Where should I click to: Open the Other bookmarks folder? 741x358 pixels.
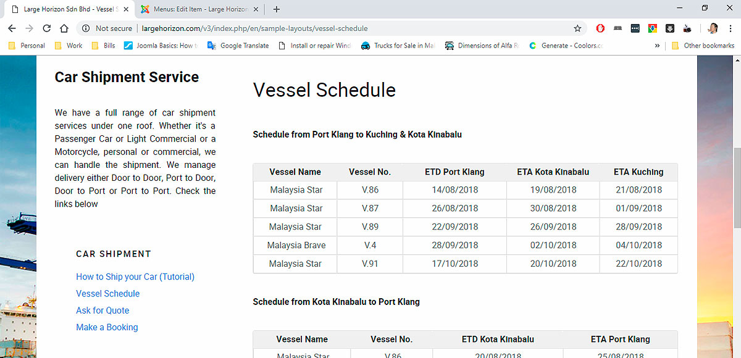[703, 46]
